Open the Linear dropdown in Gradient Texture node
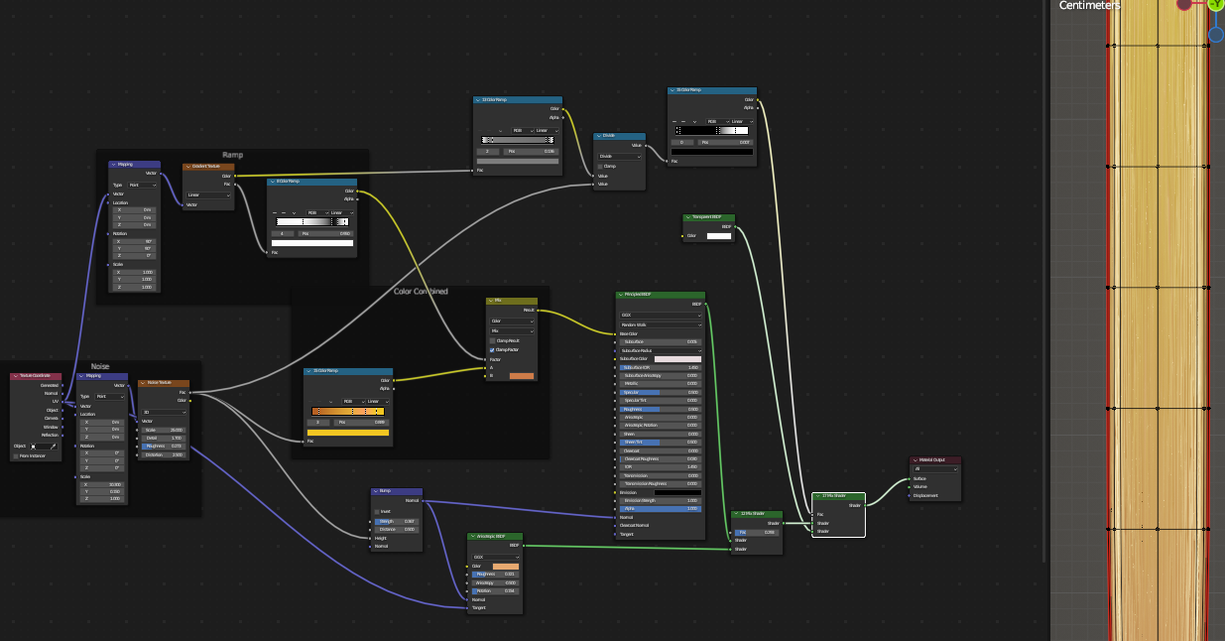 pyautogui.click(x=209, y=195)
